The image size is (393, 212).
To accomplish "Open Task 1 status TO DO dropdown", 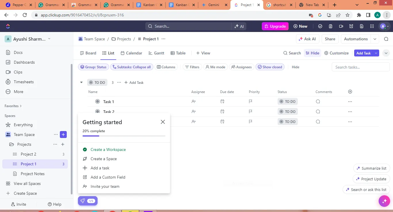I will [x=287, y=102].
